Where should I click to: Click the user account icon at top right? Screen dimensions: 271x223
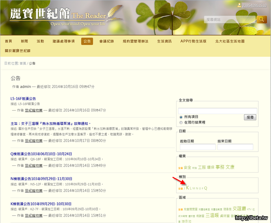[x=239, y=5]
